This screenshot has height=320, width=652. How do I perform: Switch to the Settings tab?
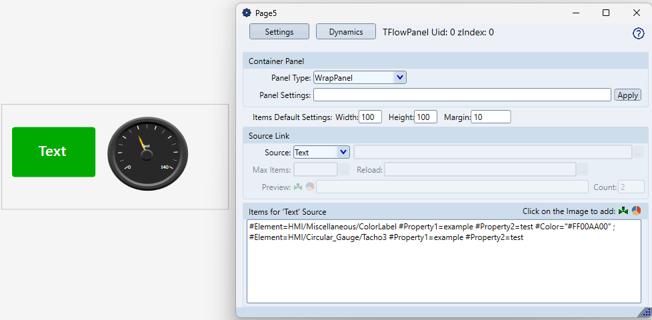(279, 31)
